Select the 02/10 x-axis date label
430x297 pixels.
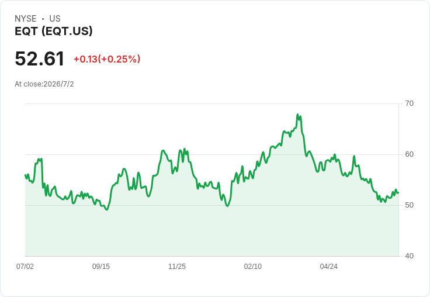253,266
